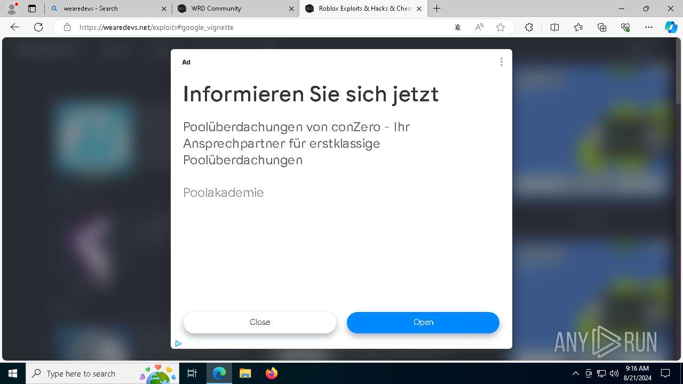Open a new tab with plus button
This screenshot has height=384, width=683.
tap(437, 9)
